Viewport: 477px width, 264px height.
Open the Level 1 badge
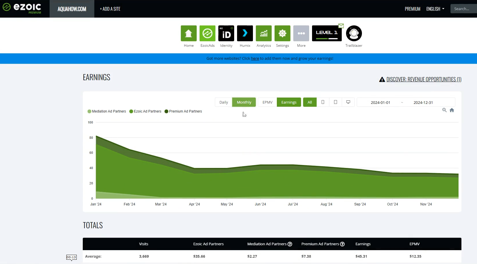coord(327,33)
